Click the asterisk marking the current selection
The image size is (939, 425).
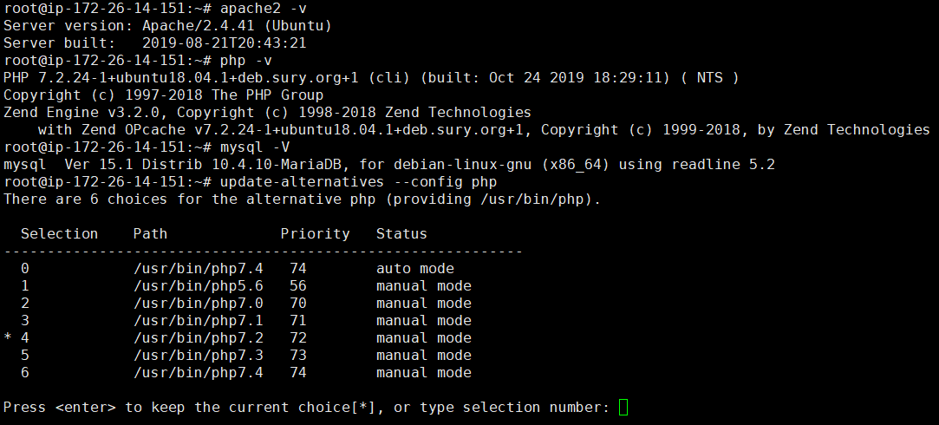click(8, 339)
